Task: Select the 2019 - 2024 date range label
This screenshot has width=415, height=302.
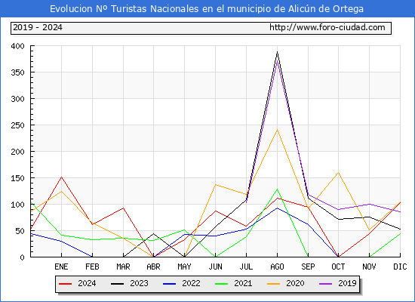Action: (x=38, y=27)
